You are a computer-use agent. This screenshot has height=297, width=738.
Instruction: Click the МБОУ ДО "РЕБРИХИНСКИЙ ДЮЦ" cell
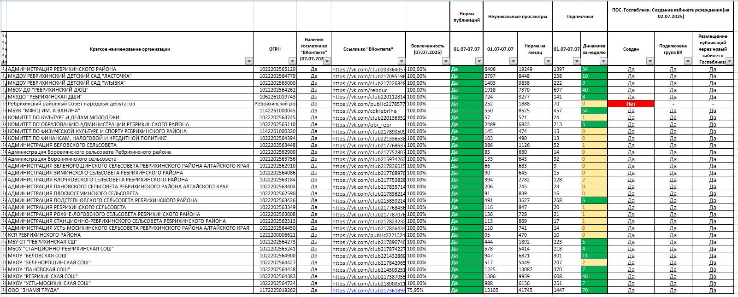[130, 90]
